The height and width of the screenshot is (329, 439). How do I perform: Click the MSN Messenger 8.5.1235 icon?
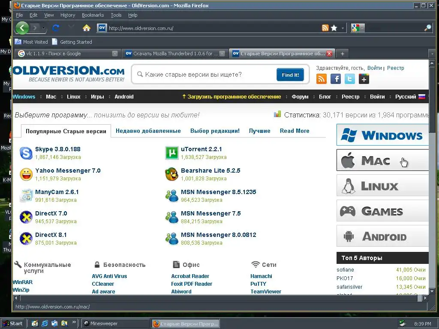(171, 195)
